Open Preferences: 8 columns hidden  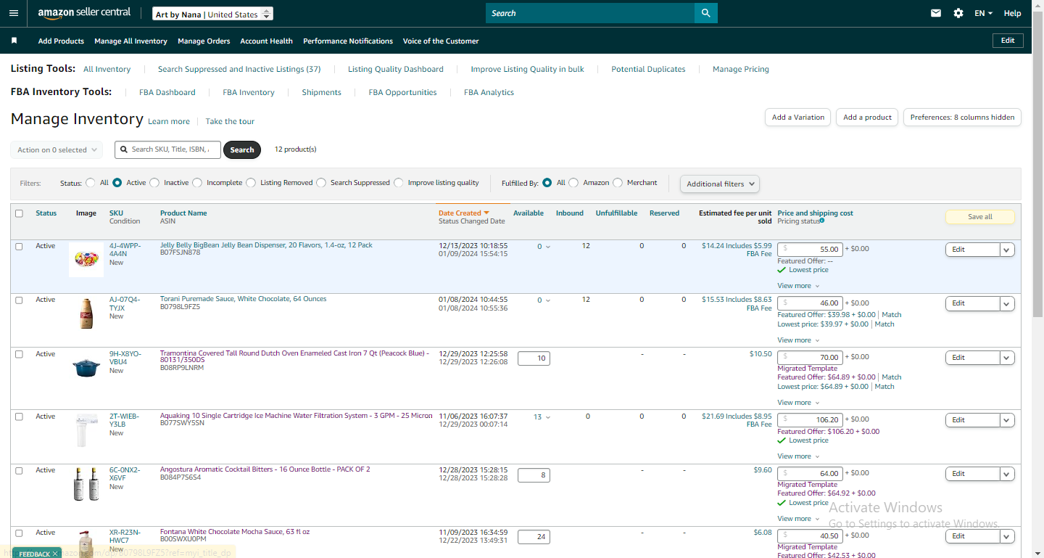point(962,118)
